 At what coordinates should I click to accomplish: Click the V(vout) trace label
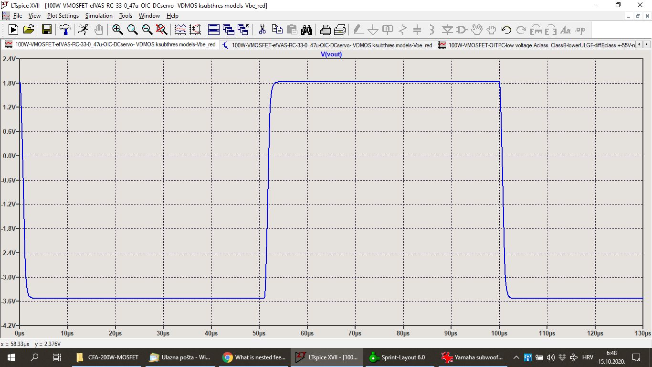(x=332, y=54)
